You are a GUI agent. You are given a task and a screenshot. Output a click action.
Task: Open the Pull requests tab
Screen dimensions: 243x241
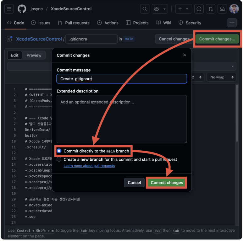pos(74,23)
